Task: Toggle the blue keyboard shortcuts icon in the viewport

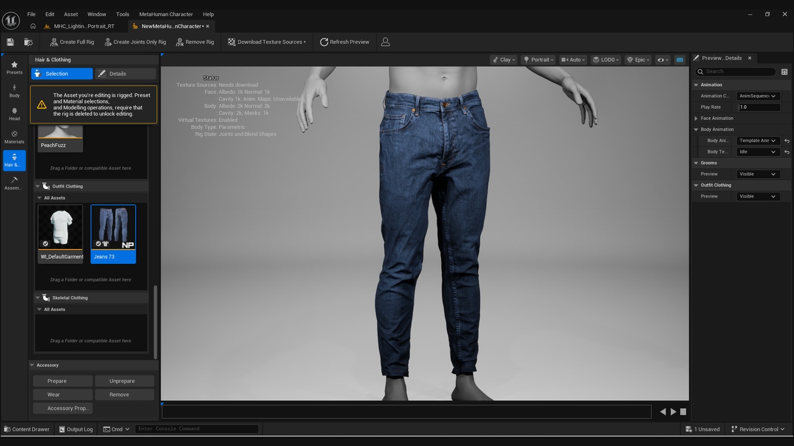Action: pos(680,60)
